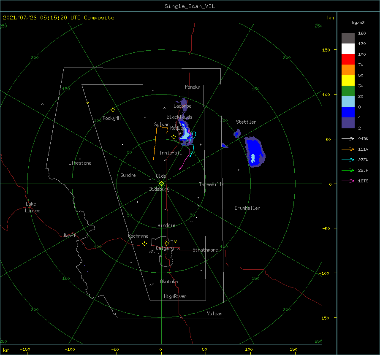The image size is (380, 355).
Task: Click the Okotoks city label
Action: tap(169, 282)
